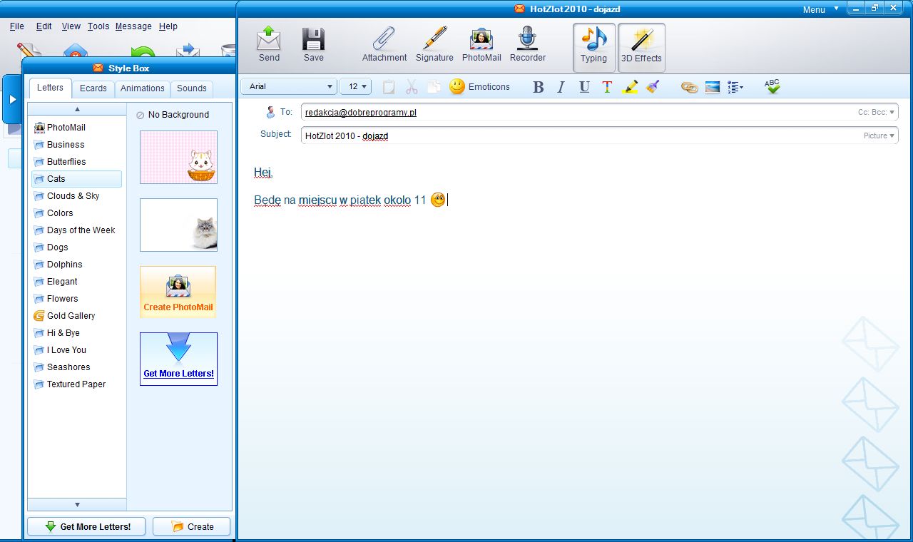The height and width of the screenshot is (542, 913).
Task: Click the cut scissors icon
Action: [412, 87]
